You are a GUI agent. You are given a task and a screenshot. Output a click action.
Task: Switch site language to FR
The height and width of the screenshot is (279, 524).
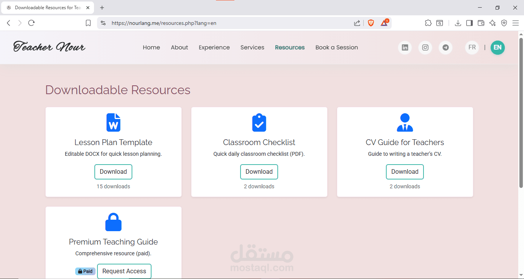click(472, 47)
